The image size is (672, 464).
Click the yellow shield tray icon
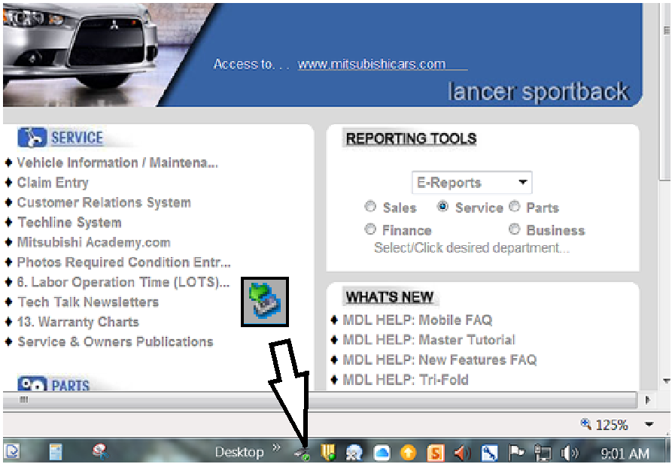coord(328,452)
